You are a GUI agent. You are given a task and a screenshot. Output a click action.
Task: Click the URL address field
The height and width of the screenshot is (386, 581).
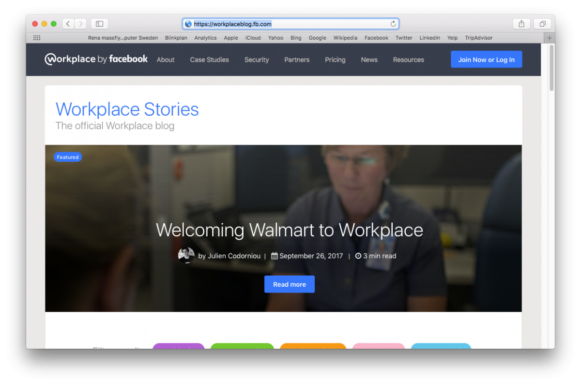(x=290, y=24)
